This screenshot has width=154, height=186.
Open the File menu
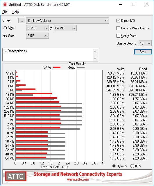(5, 12)
